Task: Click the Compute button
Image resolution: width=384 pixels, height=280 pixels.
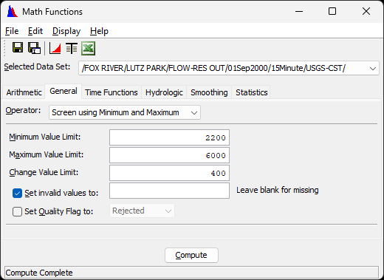Action: coord(191,255)
